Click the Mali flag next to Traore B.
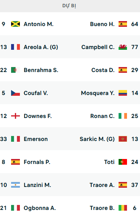Image resolution: width=140 pixels, height=213 pixels. point(123,208)
